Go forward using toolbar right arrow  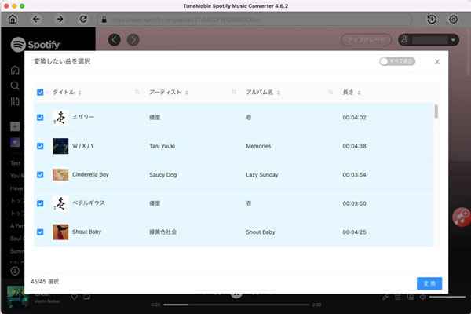(60, 19)
